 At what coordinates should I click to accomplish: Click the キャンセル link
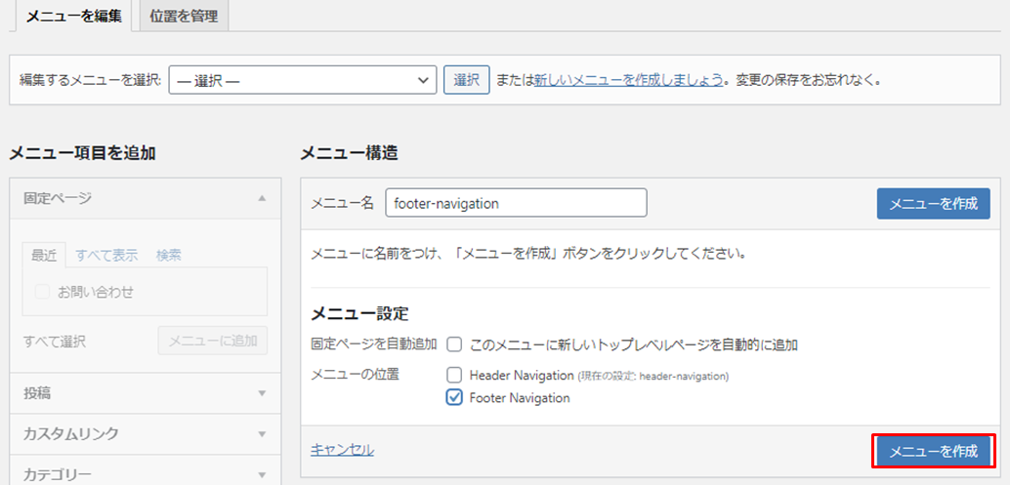tap(342, 450)
